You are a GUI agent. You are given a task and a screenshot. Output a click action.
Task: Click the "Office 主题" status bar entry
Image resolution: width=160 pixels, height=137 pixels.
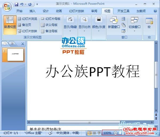(33, 133)
